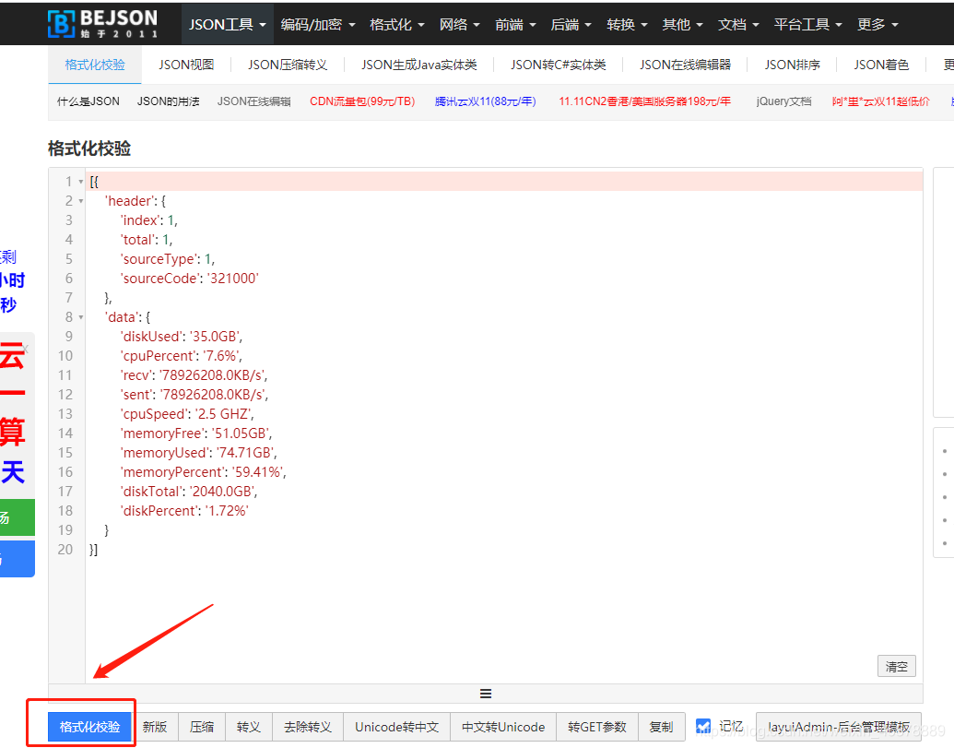
Task: Click the BEJSON logo
Action: pyautogui.click(x=103, y=24)
